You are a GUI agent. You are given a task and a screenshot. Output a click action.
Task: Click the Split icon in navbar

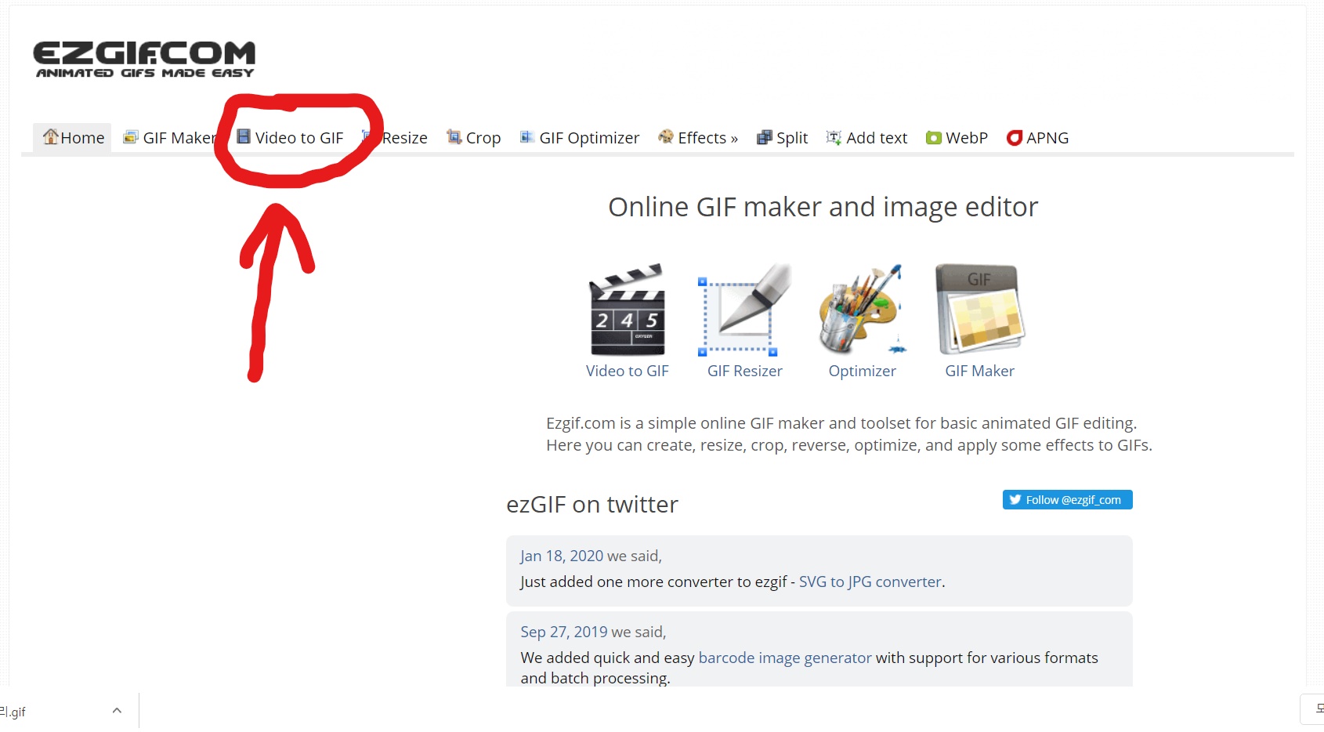[765, 138]
